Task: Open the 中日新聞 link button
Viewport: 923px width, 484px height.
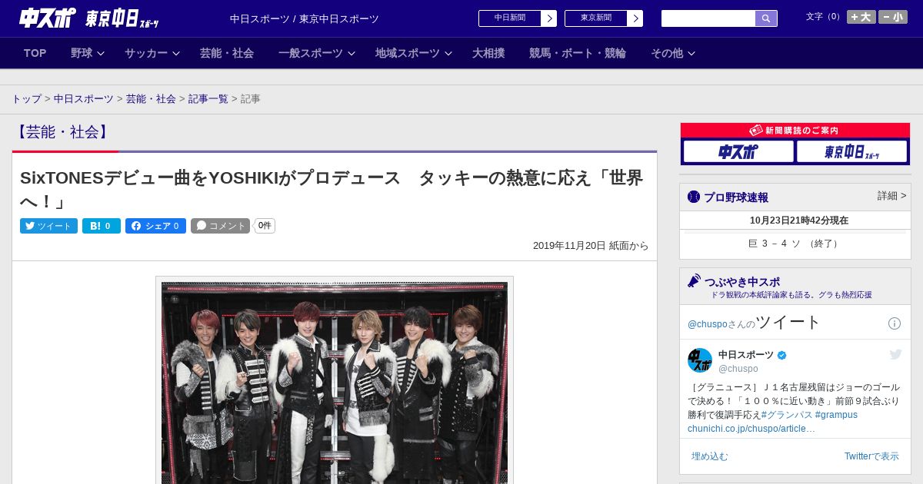Action: point(518,18)
